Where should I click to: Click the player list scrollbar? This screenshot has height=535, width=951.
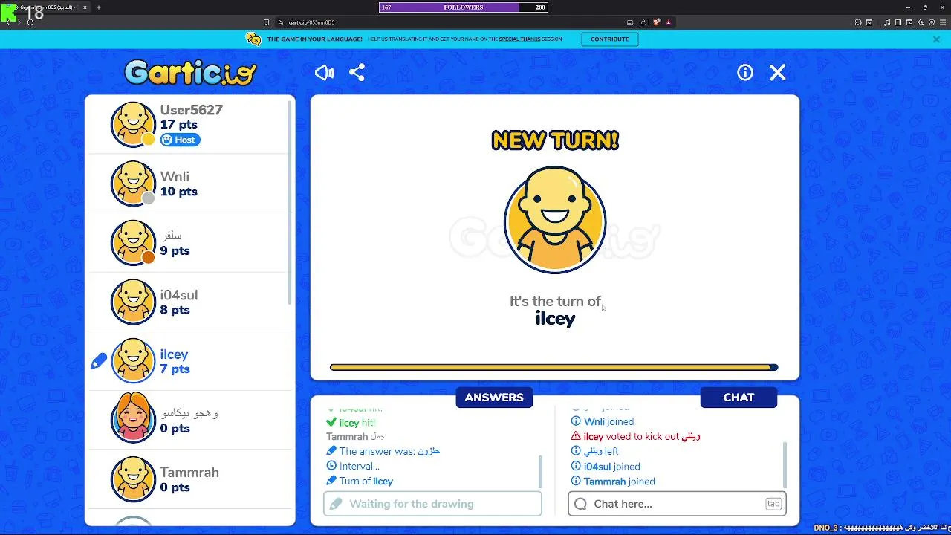click(x=289, y=202)
